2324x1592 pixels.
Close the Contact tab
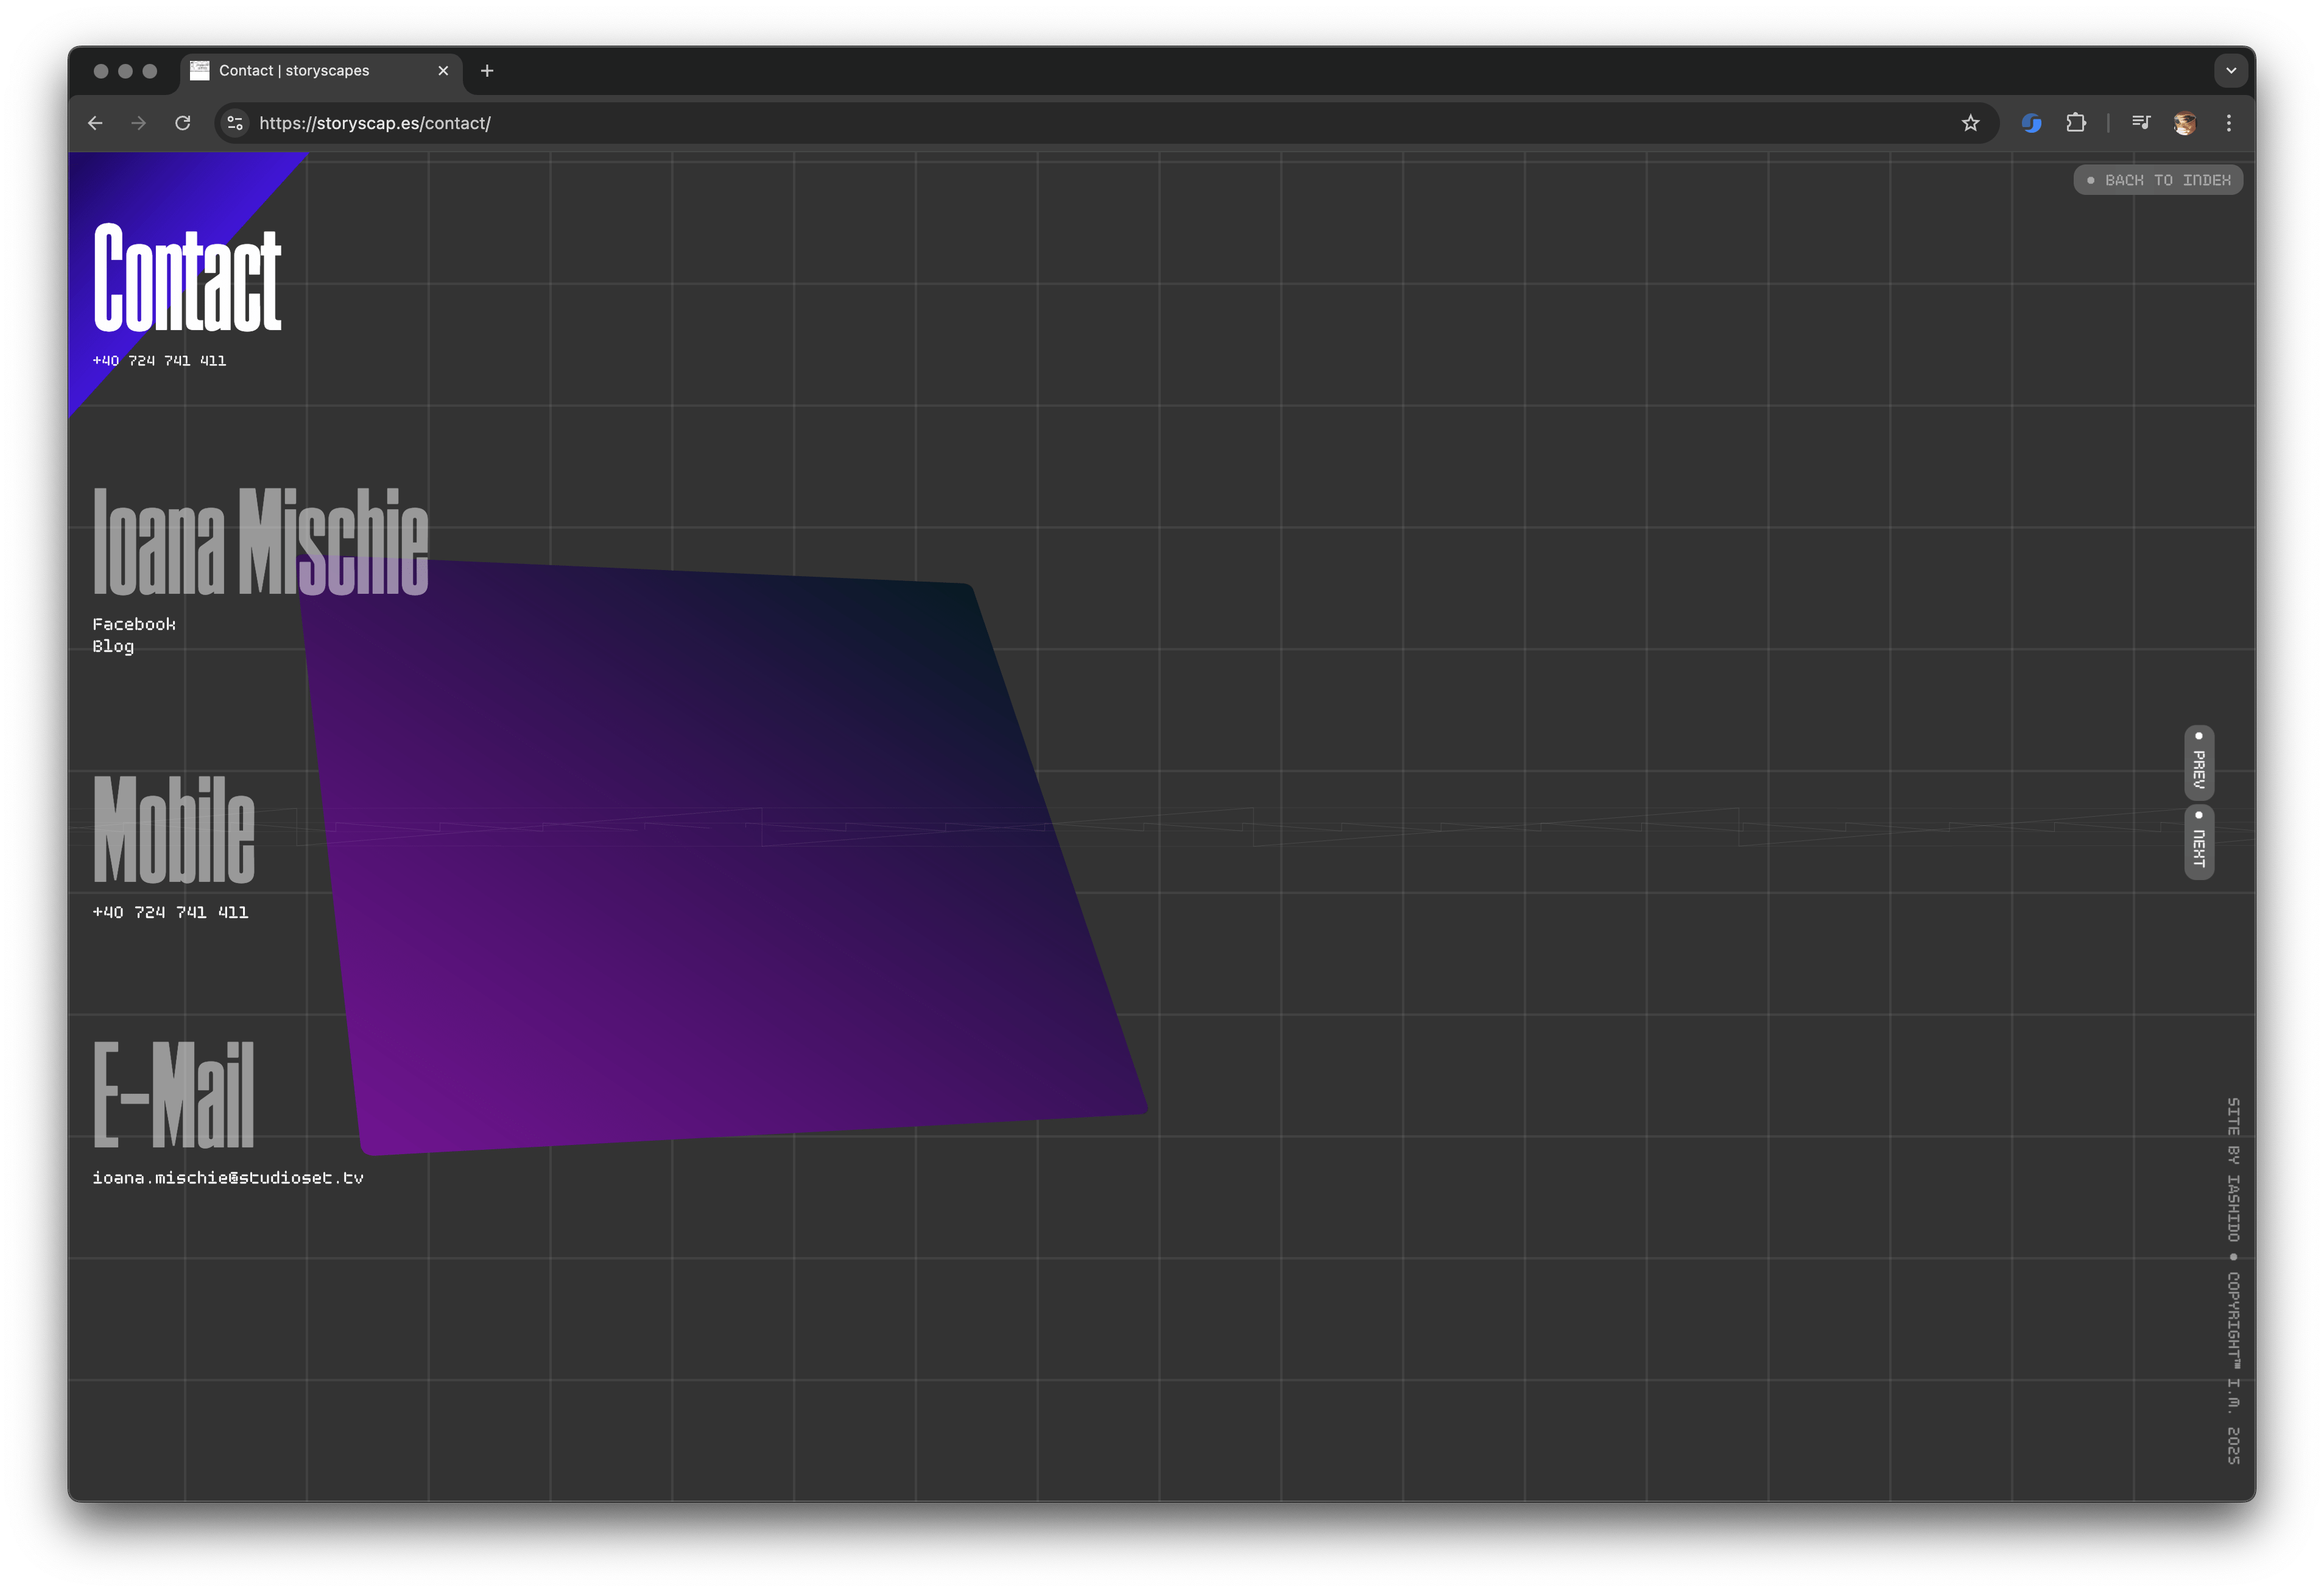click(443, 71)
